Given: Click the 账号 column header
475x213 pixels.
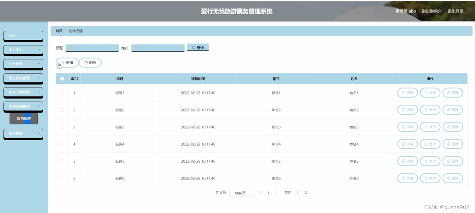Looking at the screenshot, I should [276, 79].
